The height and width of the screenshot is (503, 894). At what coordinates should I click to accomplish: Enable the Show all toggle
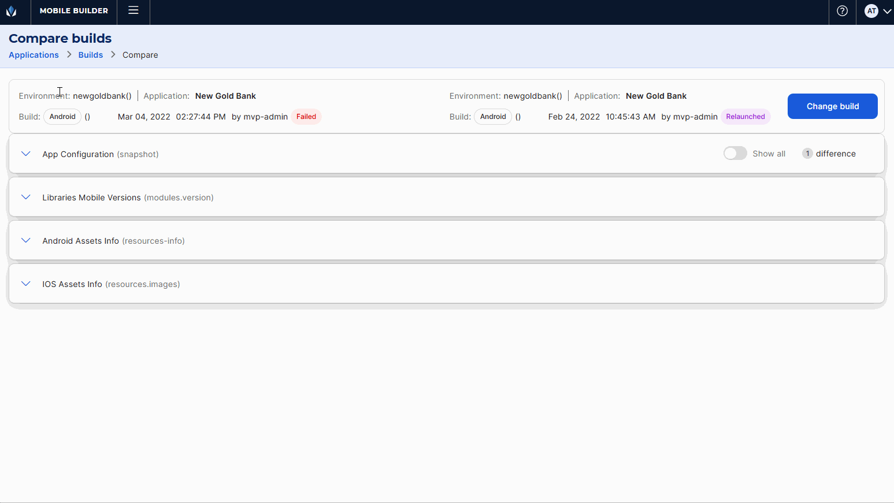tap(735, 153)
